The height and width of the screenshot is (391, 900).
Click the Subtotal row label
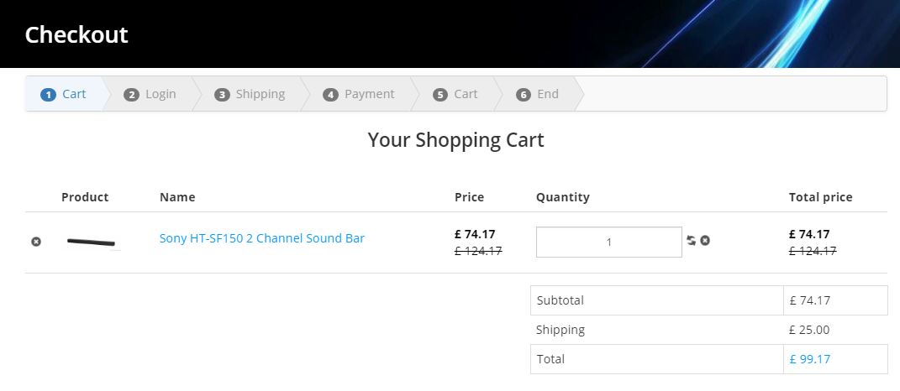(561, 300)
